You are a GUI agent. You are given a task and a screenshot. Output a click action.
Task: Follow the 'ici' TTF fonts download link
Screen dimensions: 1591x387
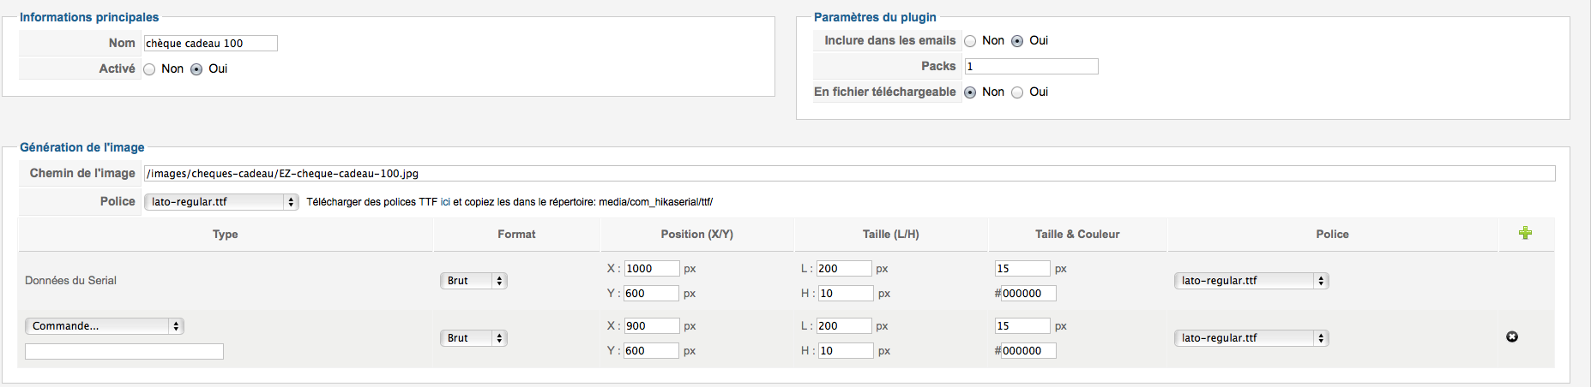[445, 202]
